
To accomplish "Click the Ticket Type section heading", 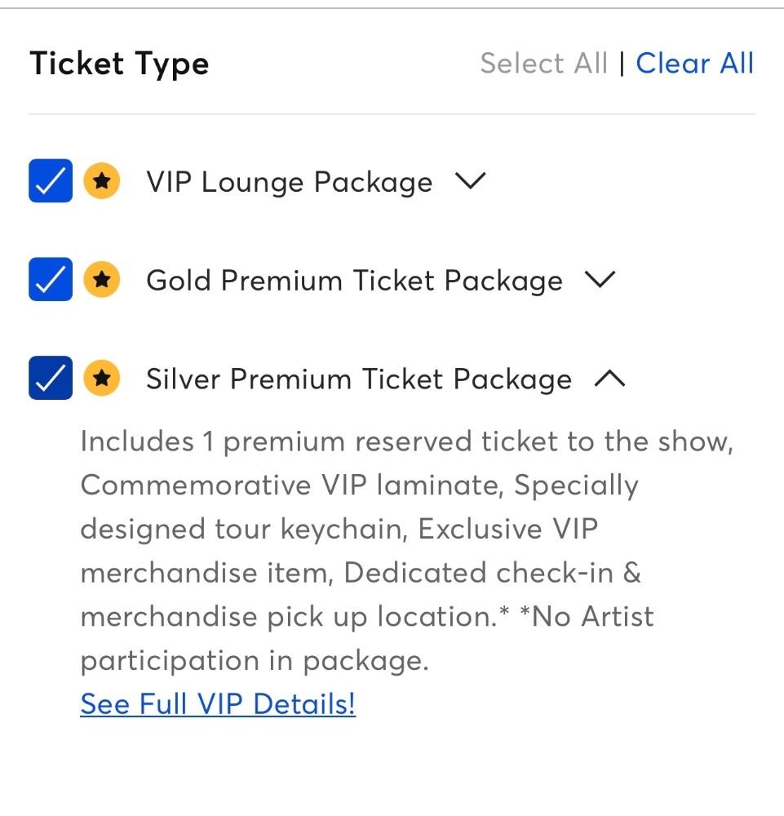I will 119,64.
